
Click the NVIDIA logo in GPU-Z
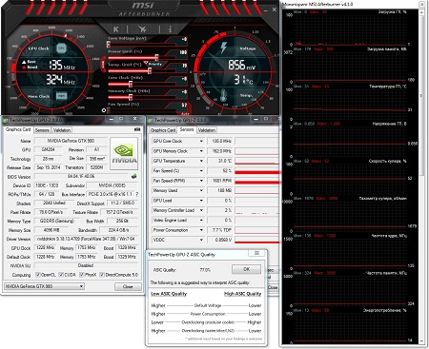click(124, 154)
